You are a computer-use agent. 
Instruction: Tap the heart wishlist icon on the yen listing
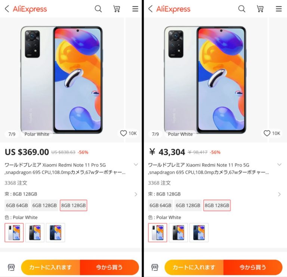point(267,133)
